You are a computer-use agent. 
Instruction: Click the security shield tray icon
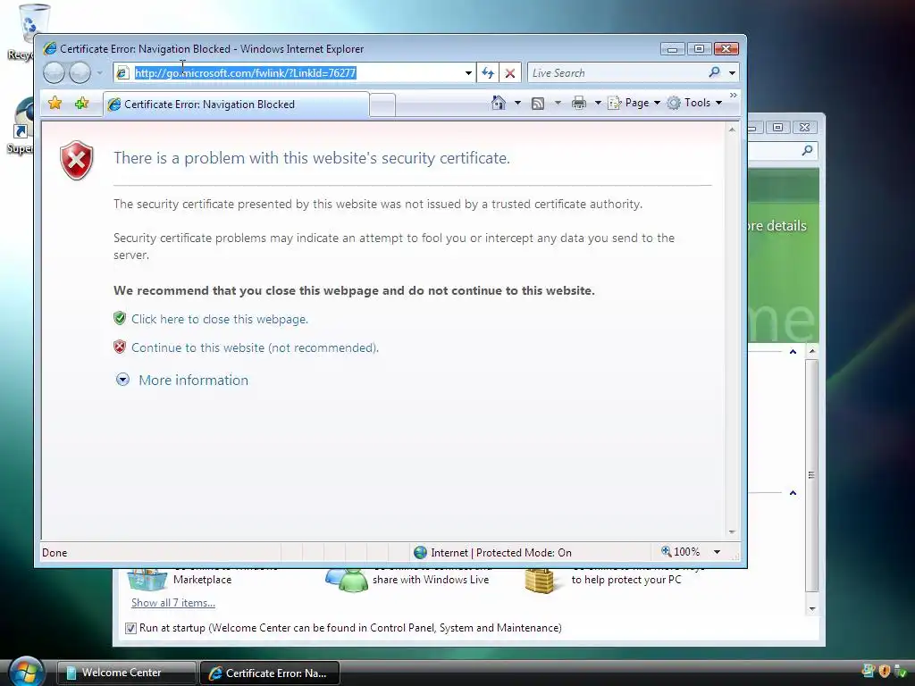click(x=884, y=671)
